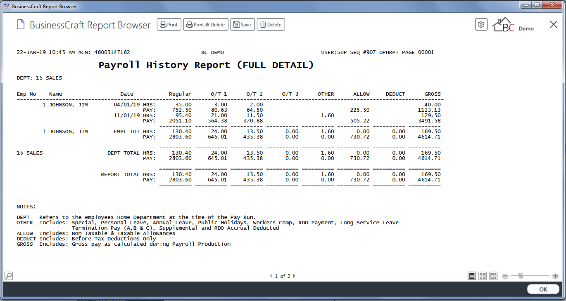Select the regular hours value '95.40'
The height and width of the screenshot is (301, 566).
(x=183, y=115)
